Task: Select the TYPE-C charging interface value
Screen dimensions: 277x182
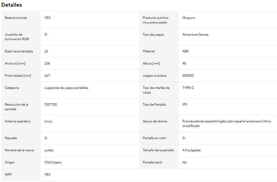Action: pos(188,88)
